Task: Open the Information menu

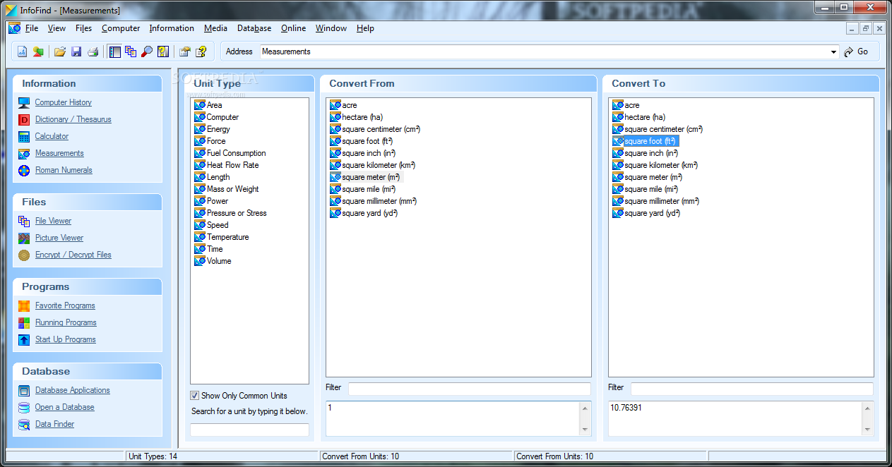Action: (172, 28)
